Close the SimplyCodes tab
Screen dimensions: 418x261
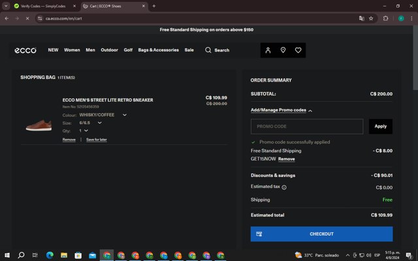(x=74, y=6)
